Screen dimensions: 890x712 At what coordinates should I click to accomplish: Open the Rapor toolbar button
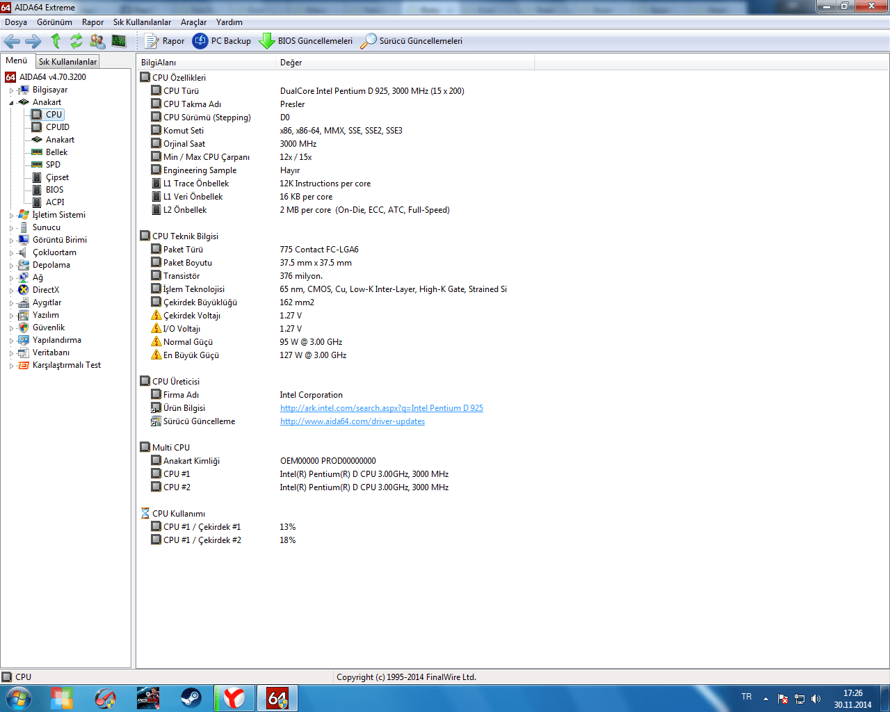[165, 41]
